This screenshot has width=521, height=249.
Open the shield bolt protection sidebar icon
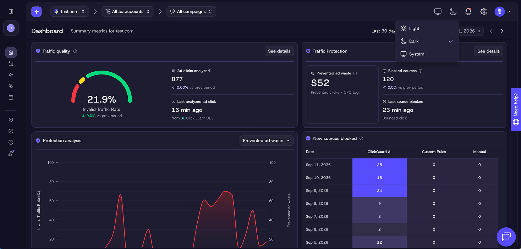click(x=11, y=120)
